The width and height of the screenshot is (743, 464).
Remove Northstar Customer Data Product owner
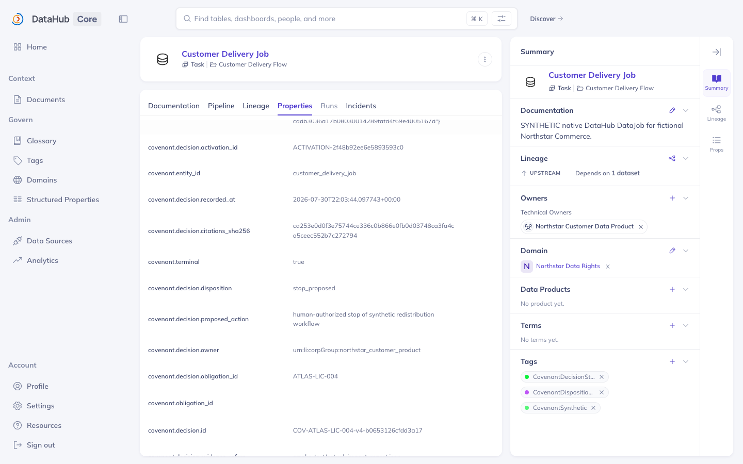point(641,227)
